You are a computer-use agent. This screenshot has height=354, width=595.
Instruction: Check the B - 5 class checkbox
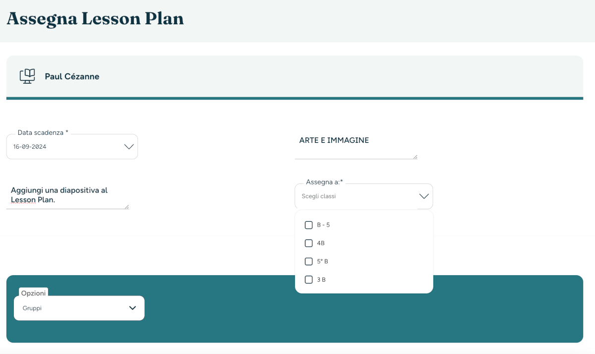click(x=308, y=225)
